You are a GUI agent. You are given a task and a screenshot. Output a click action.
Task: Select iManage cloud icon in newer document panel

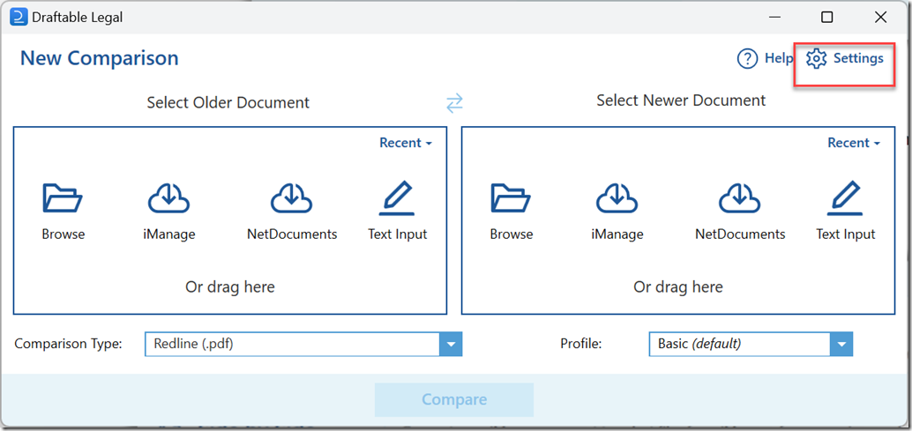[617, 199]
